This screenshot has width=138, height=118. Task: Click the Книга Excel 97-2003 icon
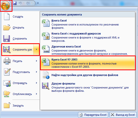click(46, 62)
